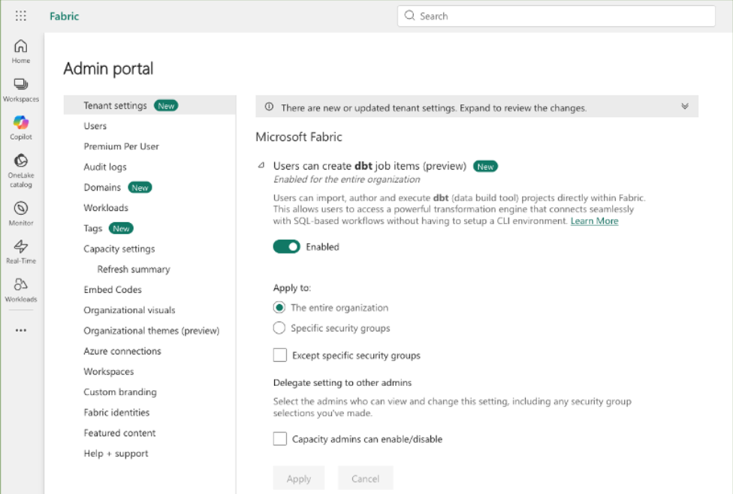The image size is (733, 494).
Task: Open the app launcher waffle icon
Action: click(21, 16)
